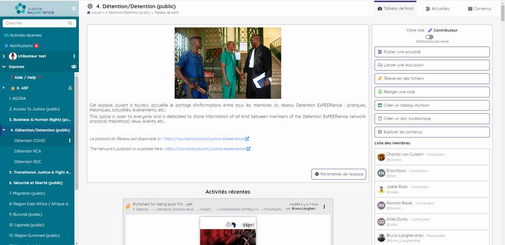Image resolution: width=505 pixels, height=245 pixels.
Task: Select 3. Business & Human Rights space
Action: (40, 120)
